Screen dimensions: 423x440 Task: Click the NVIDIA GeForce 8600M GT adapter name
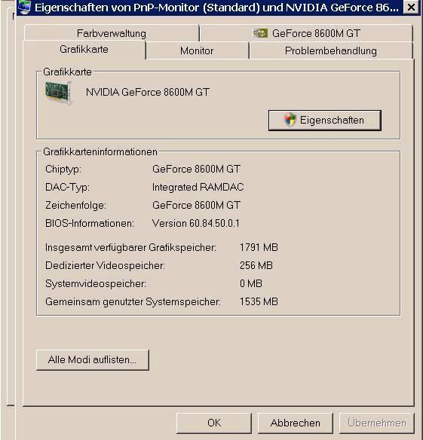click(x=148, y=92)
